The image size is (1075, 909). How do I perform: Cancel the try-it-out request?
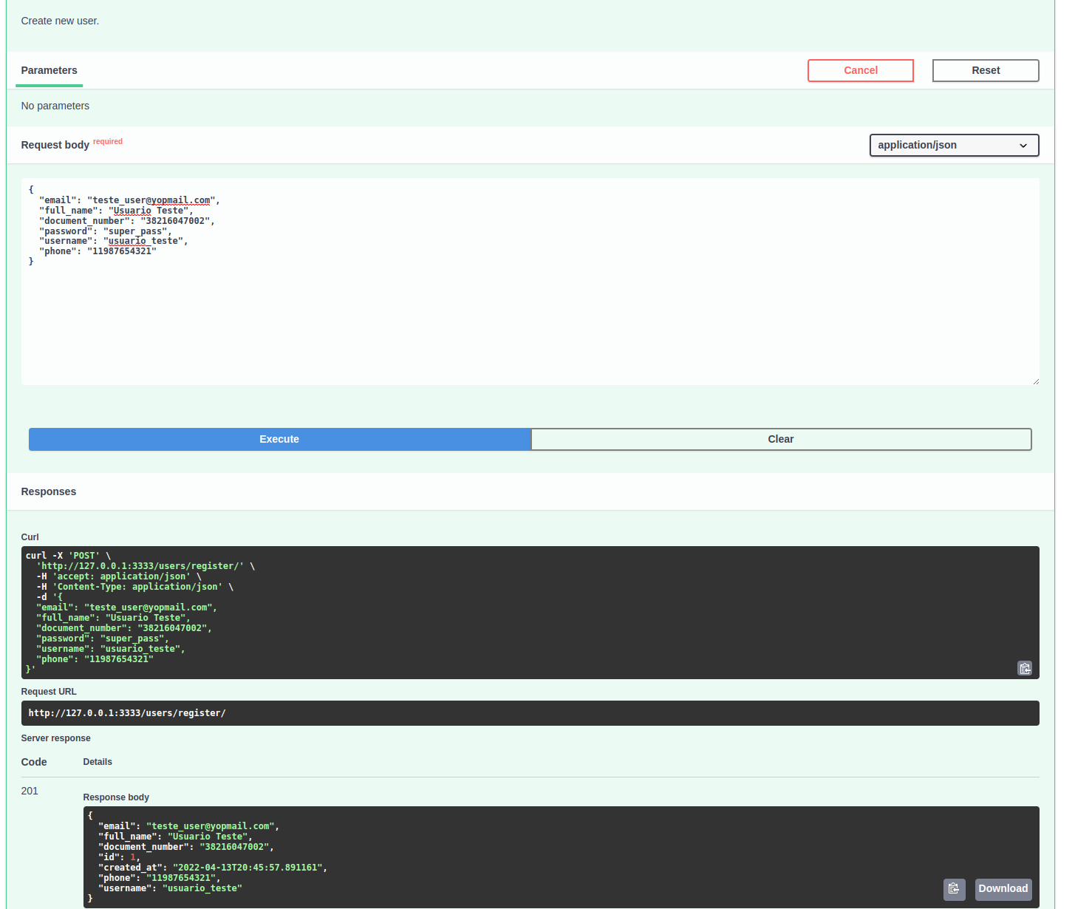[860, 70]
